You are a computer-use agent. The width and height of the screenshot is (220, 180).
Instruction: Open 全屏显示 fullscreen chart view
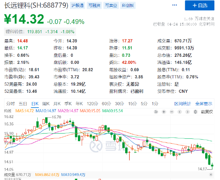coord(204,104)
